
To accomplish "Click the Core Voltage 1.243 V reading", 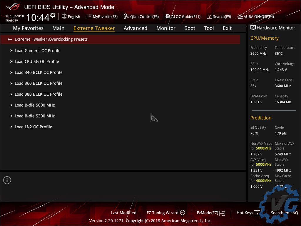I will click(281, 70).
